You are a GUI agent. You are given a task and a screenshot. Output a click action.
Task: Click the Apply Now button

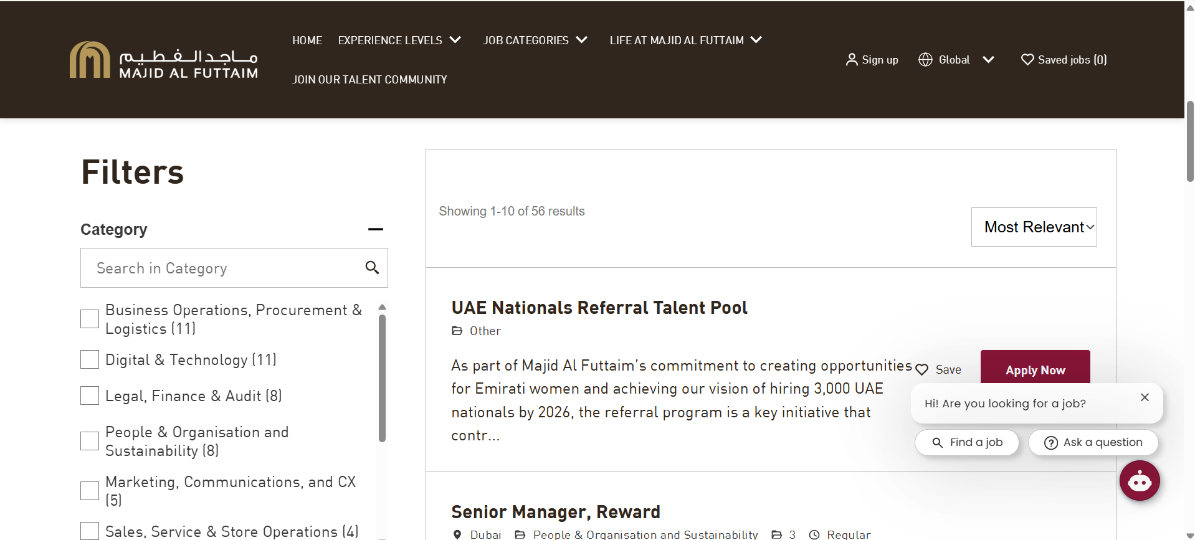(1035, 369)
